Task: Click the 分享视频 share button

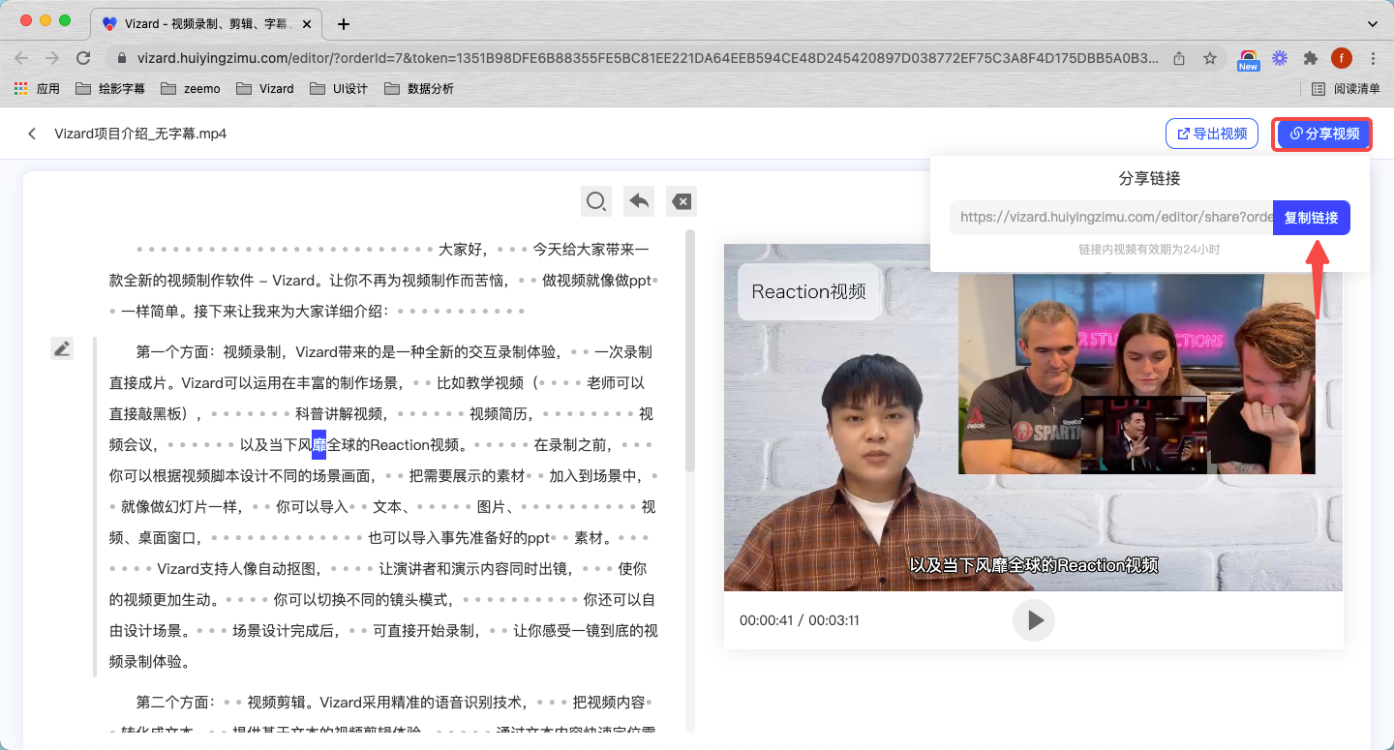Action: (1322, 134)
